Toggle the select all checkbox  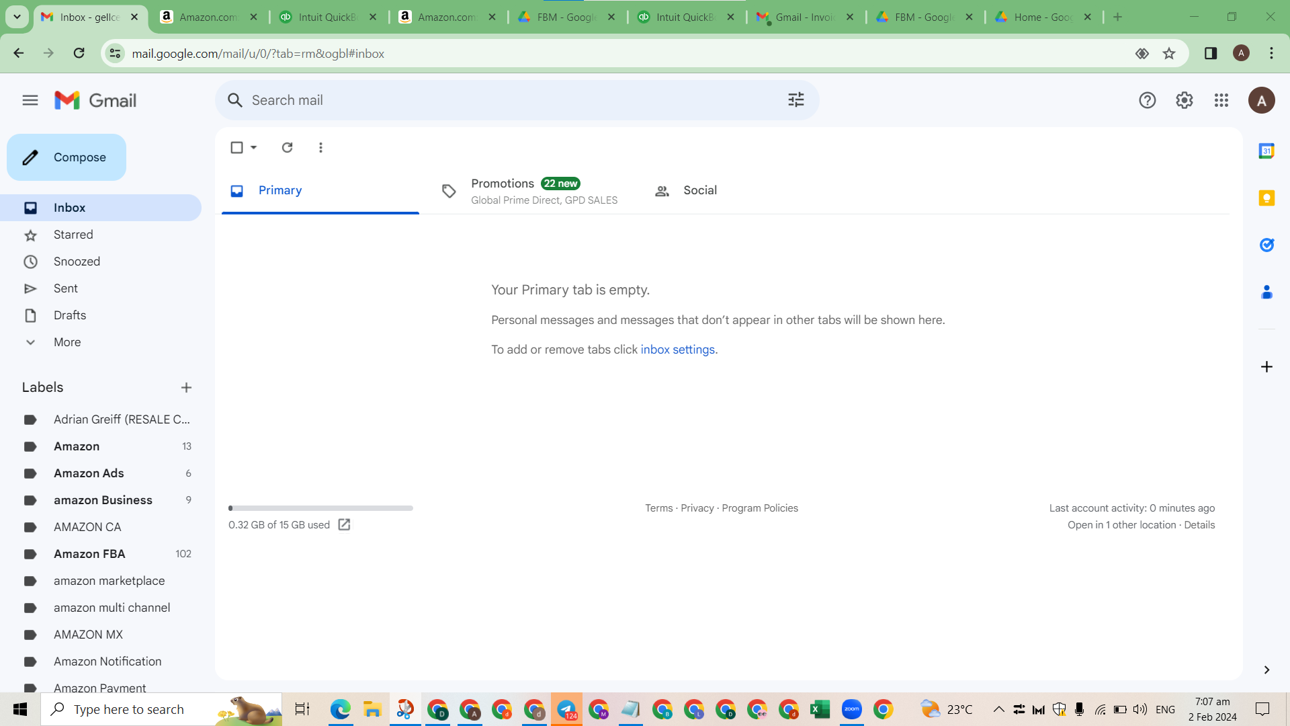click(x=236, y=147)
